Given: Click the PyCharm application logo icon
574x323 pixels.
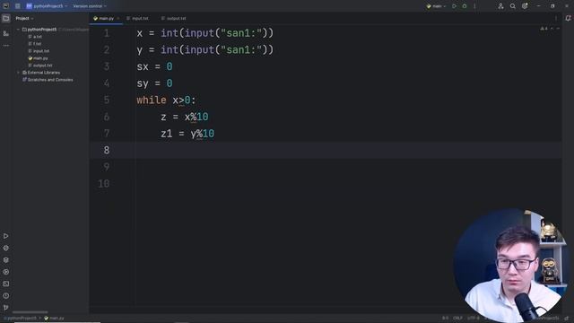Looking at the screenshot, I should (x=6, y=6).
